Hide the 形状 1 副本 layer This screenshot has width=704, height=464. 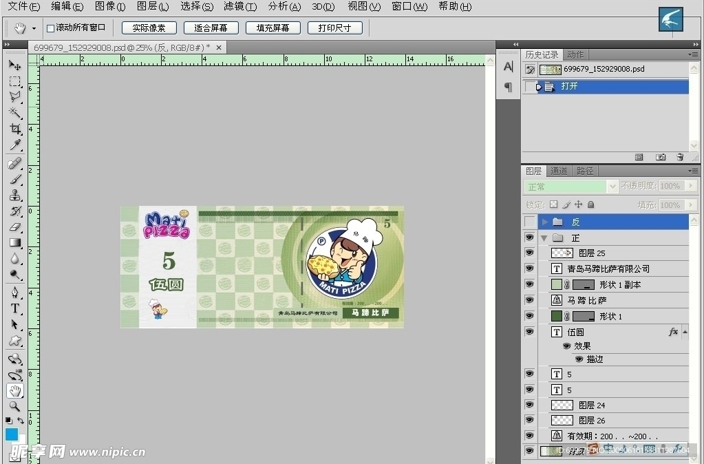[530, 284]
